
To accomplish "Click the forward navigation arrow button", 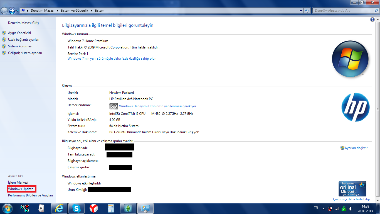I will tap(12, 11).
